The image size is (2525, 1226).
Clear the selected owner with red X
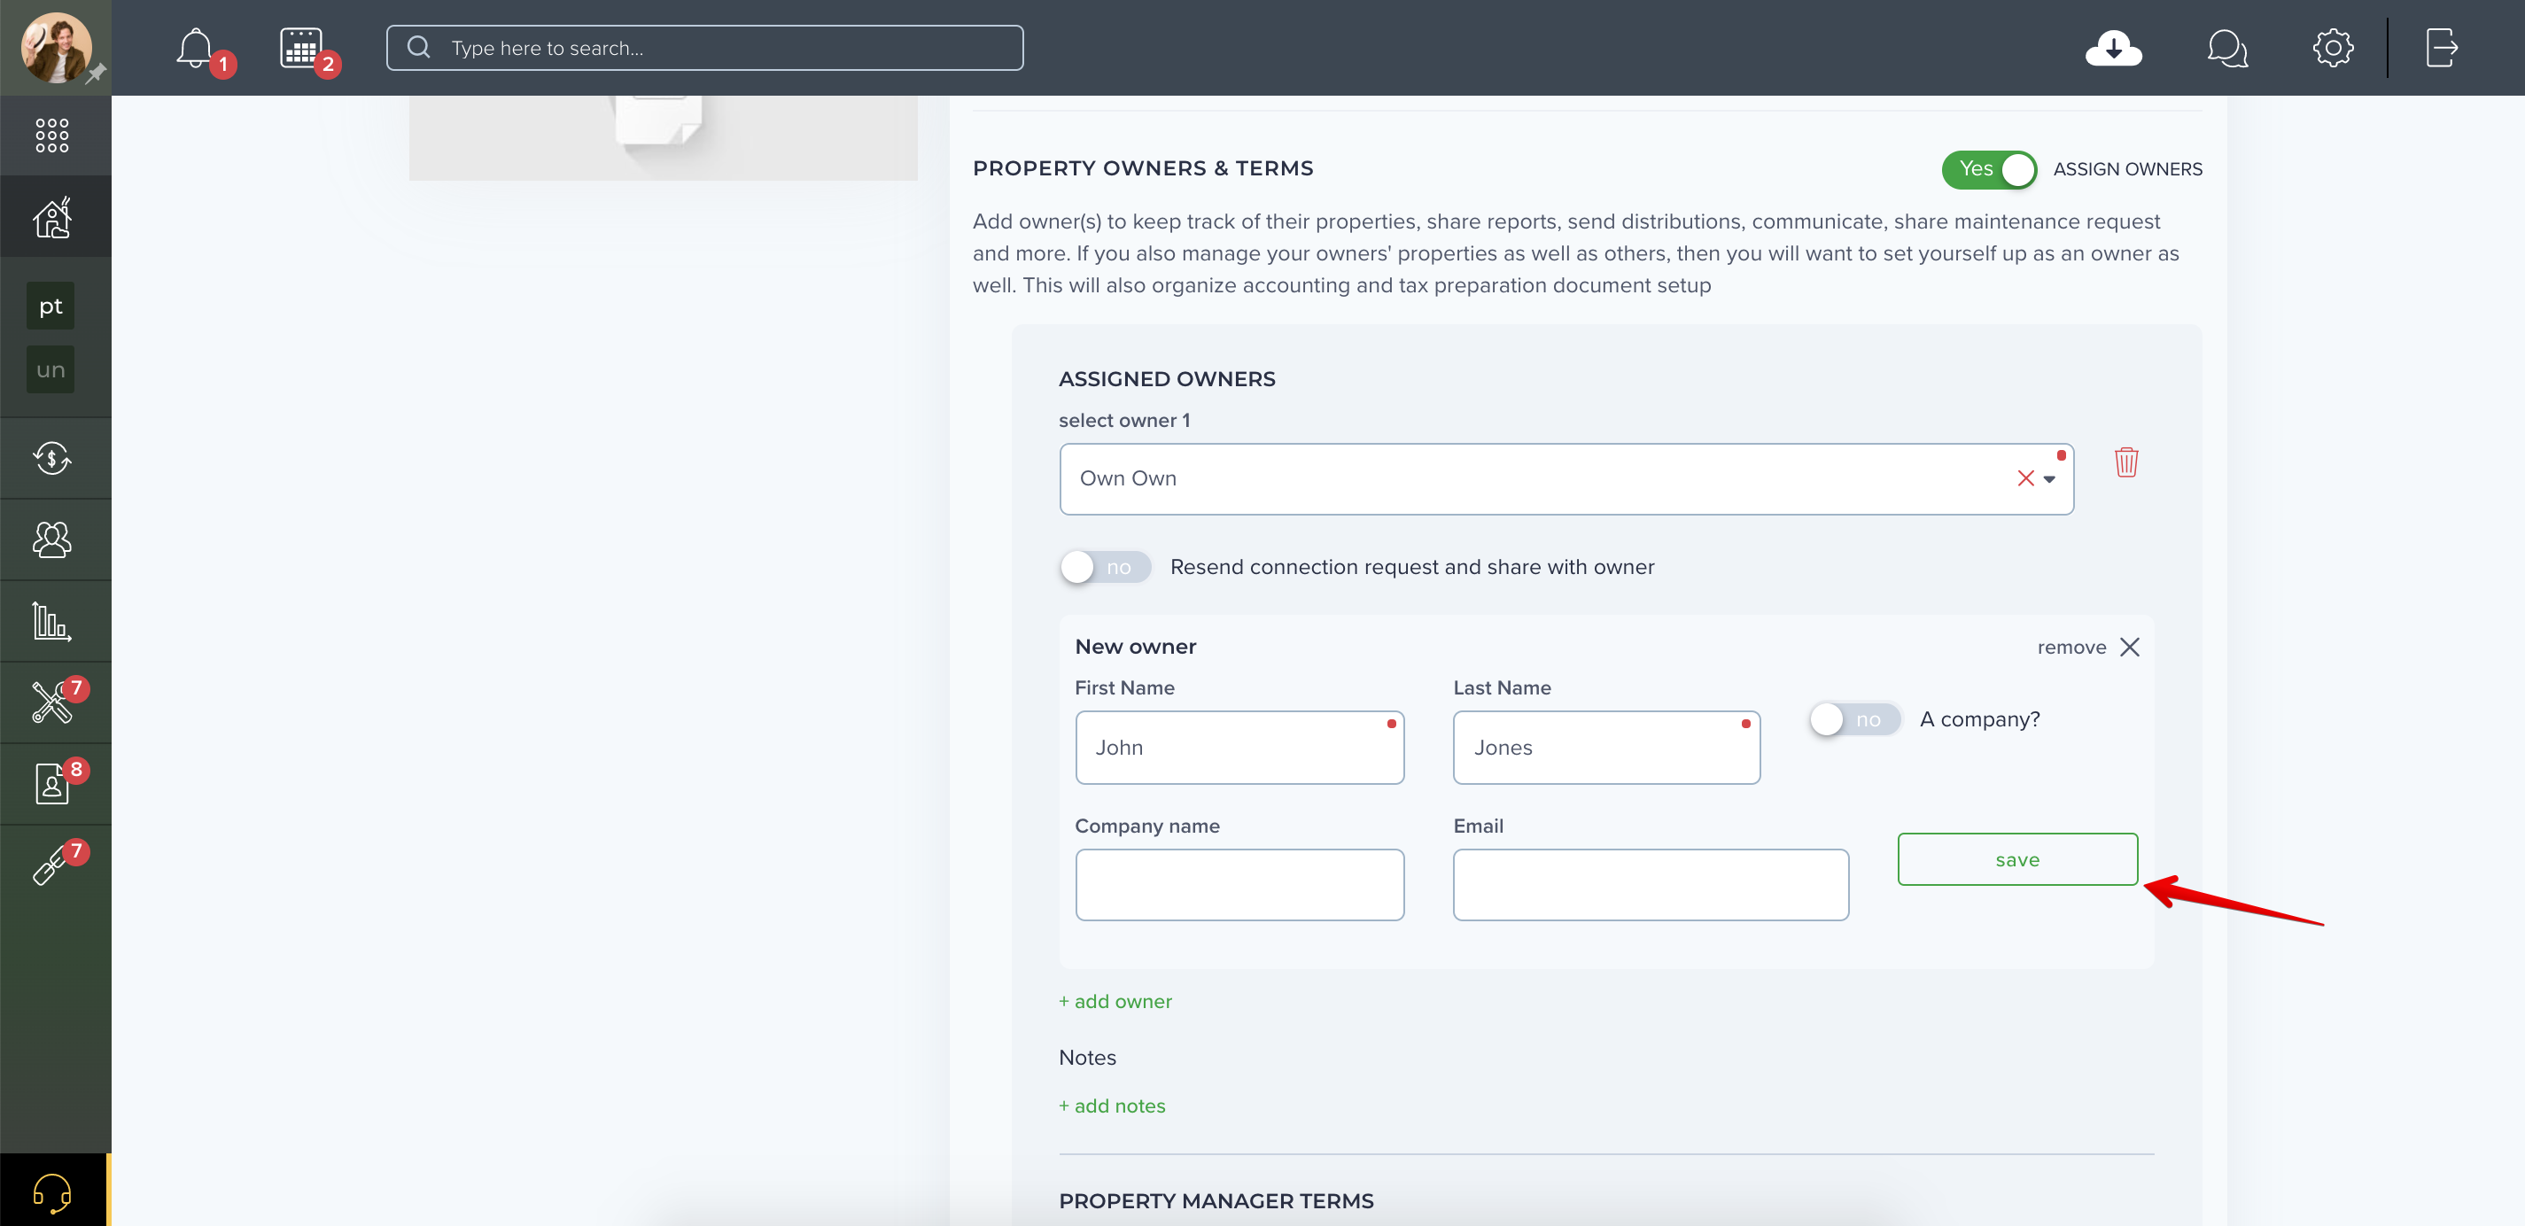point(2025,478)
